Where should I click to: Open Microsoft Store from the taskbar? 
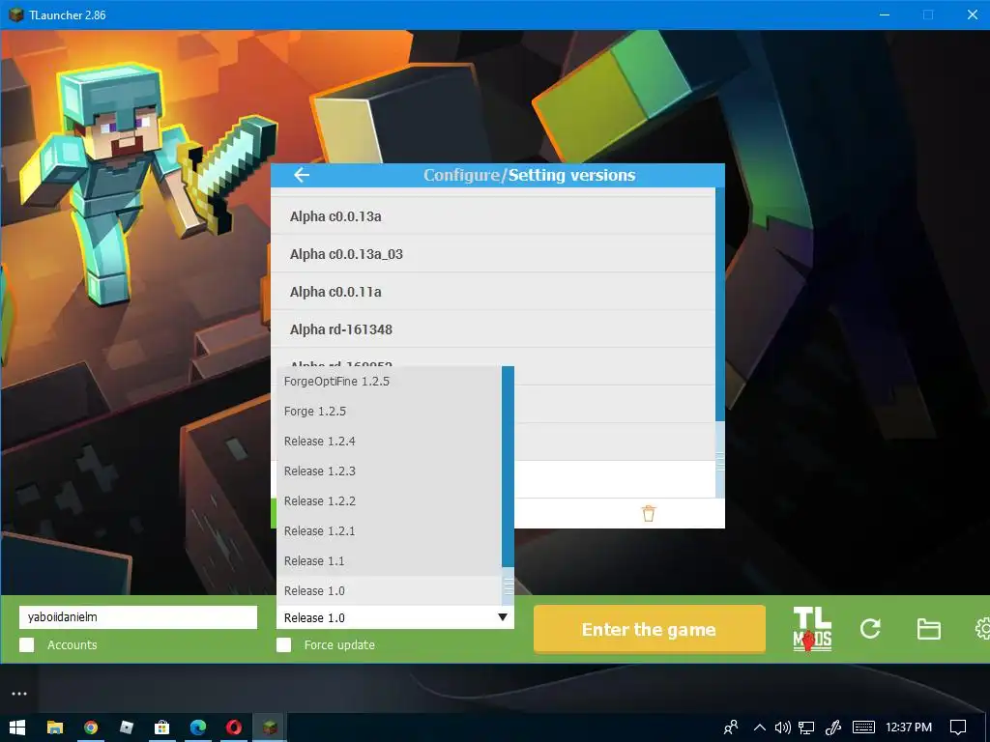[162, 728]
